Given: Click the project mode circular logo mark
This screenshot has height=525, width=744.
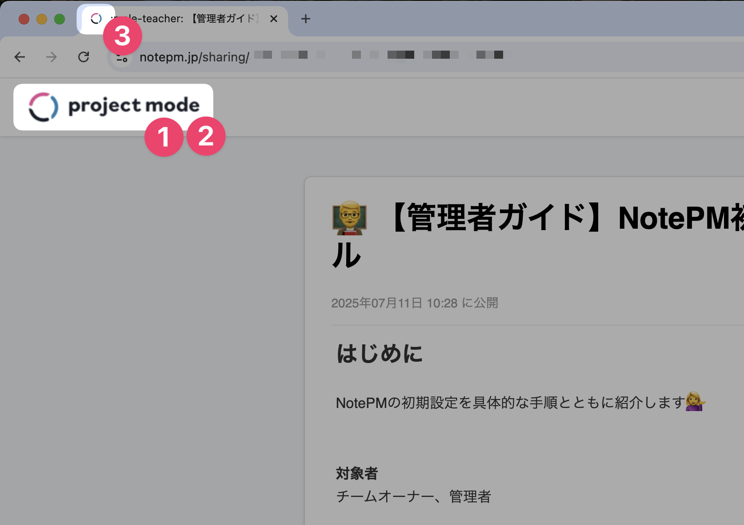Looking at the screenshot, I should (42, 107).
